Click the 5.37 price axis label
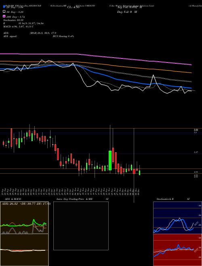 196,152
